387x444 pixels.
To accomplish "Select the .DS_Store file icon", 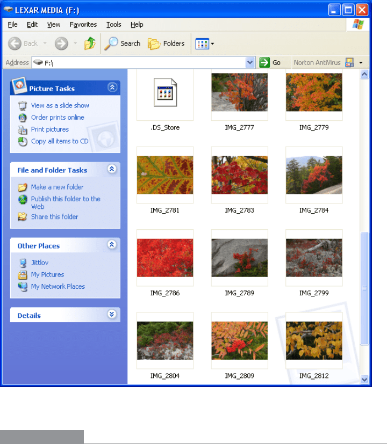I will tap(165, 92).
